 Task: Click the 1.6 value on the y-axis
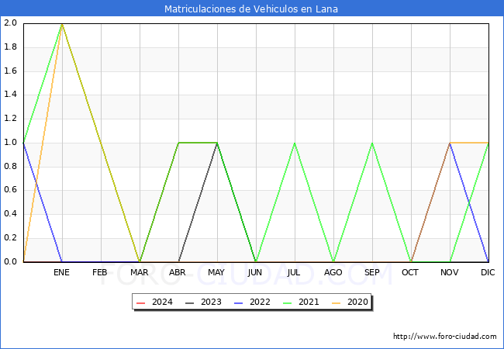(x=10, y=71)
